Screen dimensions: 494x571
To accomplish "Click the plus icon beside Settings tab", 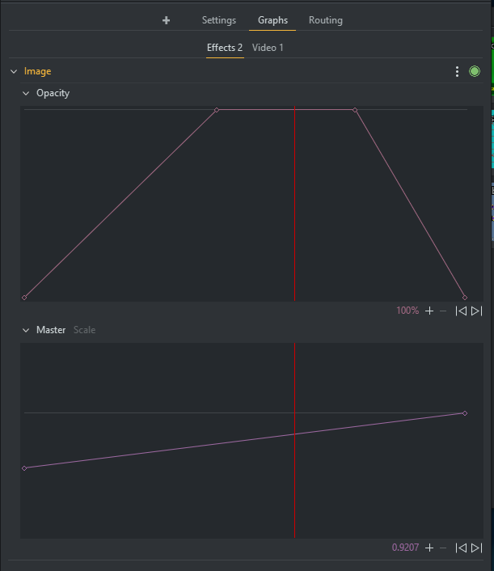I will [166, 20].
